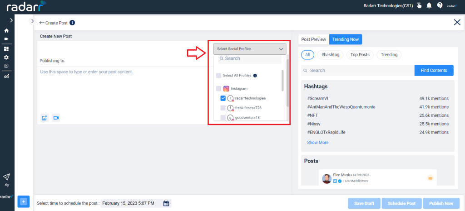This screenshot has height=211, width=465.
Task: Close the Create Post panel
Action: [457, 22]
